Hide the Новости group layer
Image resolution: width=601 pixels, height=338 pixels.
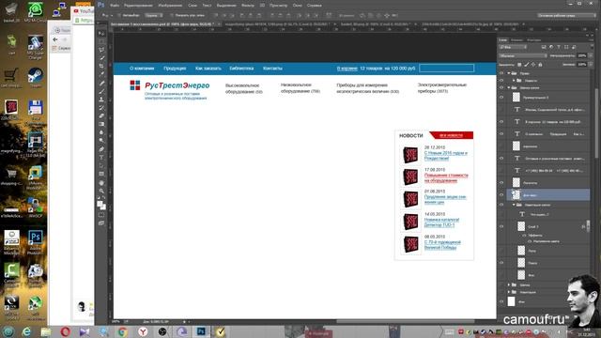[x=501, y=80]
